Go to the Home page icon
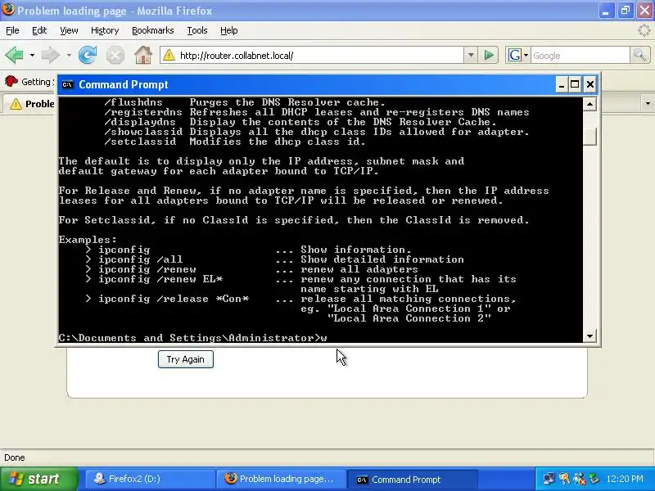 [142, 55]
